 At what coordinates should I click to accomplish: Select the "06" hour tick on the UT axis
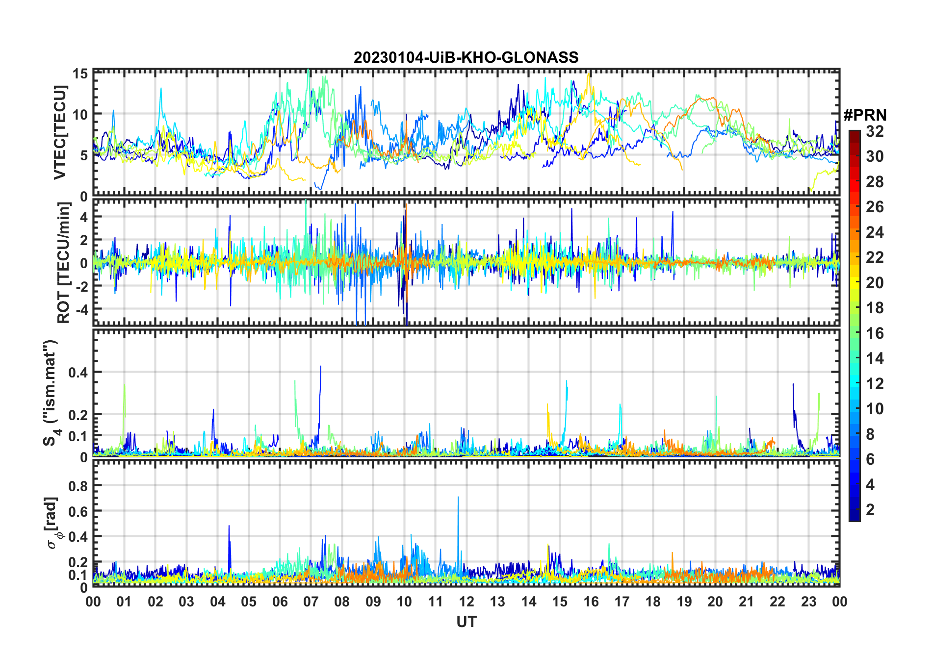[280, 602]
